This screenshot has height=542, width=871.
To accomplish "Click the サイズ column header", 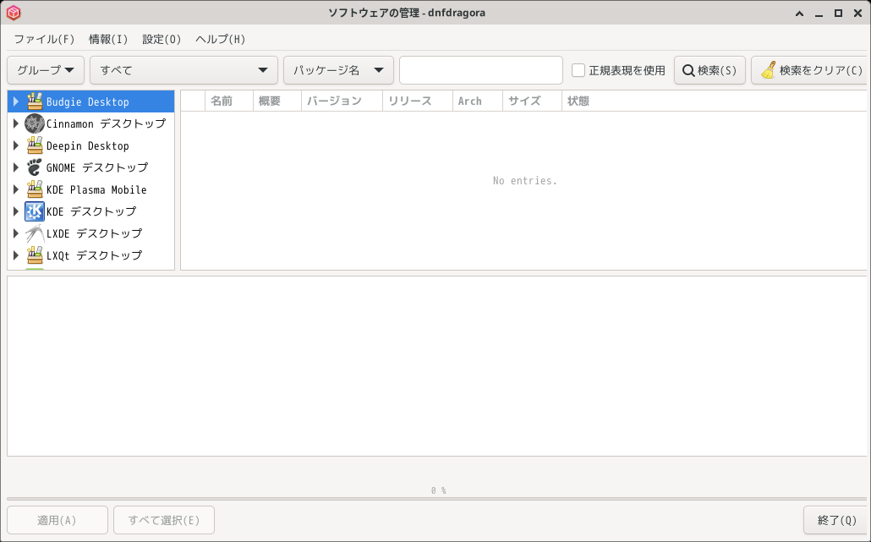I will pos(532,101).
